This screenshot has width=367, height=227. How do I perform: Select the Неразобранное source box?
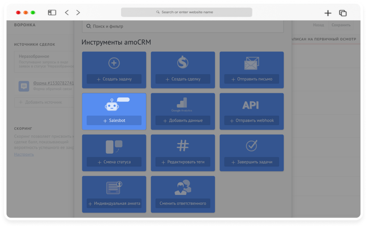click(44, 61)
